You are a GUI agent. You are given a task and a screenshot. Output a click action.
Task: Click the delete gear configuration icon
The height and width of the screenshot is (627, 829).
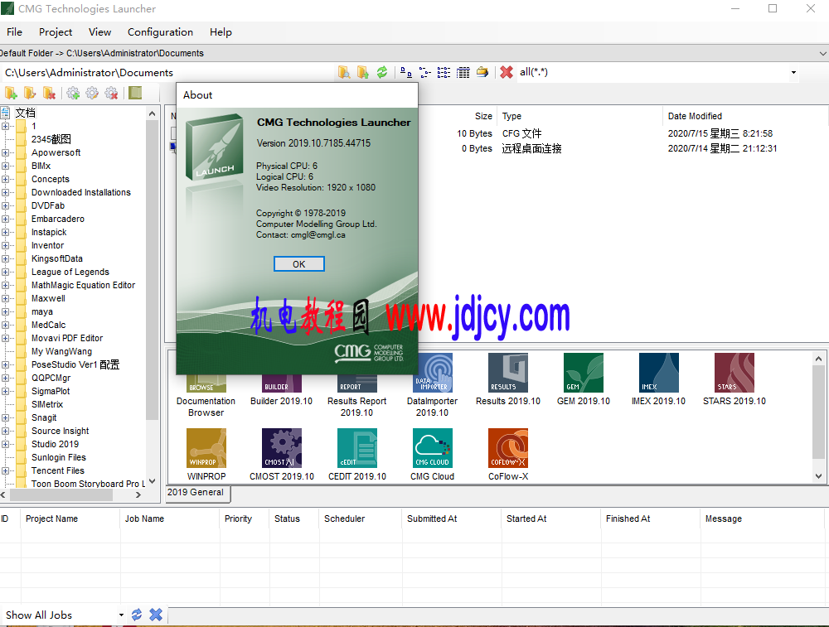pyautogui.click(x=111, y=94)
